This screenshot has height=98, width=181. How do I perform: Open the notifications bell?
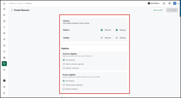[164, 3]
